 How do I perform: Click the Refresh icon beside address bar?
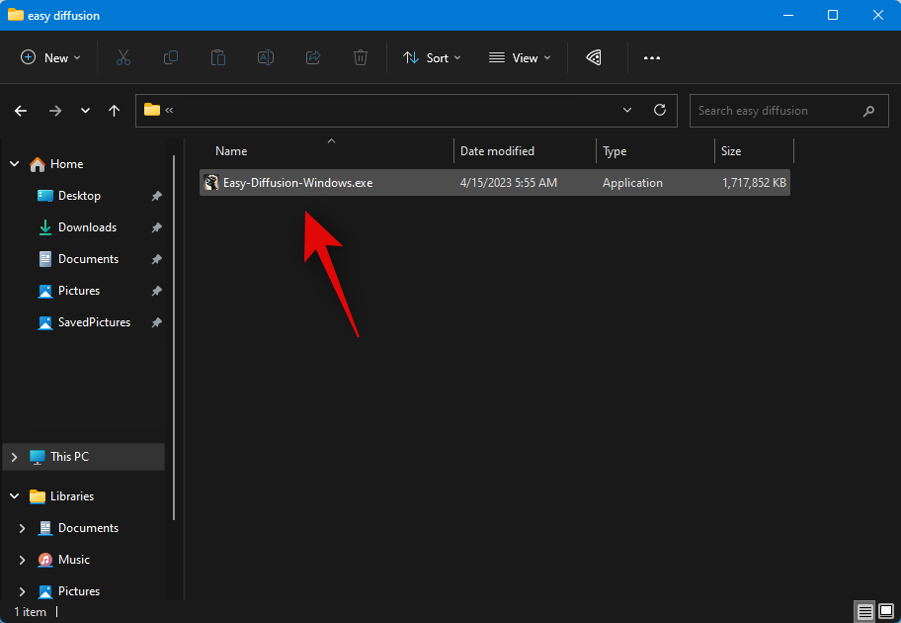pos(660,111)
